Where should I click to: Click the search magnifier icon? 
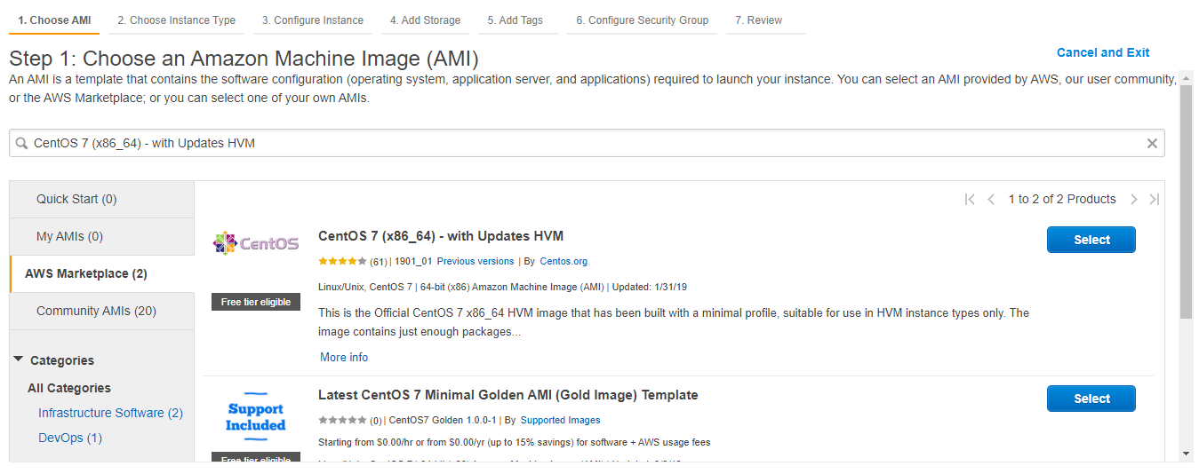point(22,143)
